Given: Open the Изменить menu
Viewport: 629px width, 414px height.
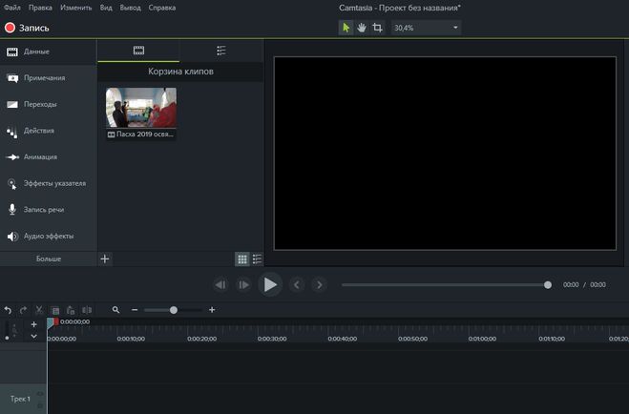Looking at the screenshot, I should [x=75, y=8].
